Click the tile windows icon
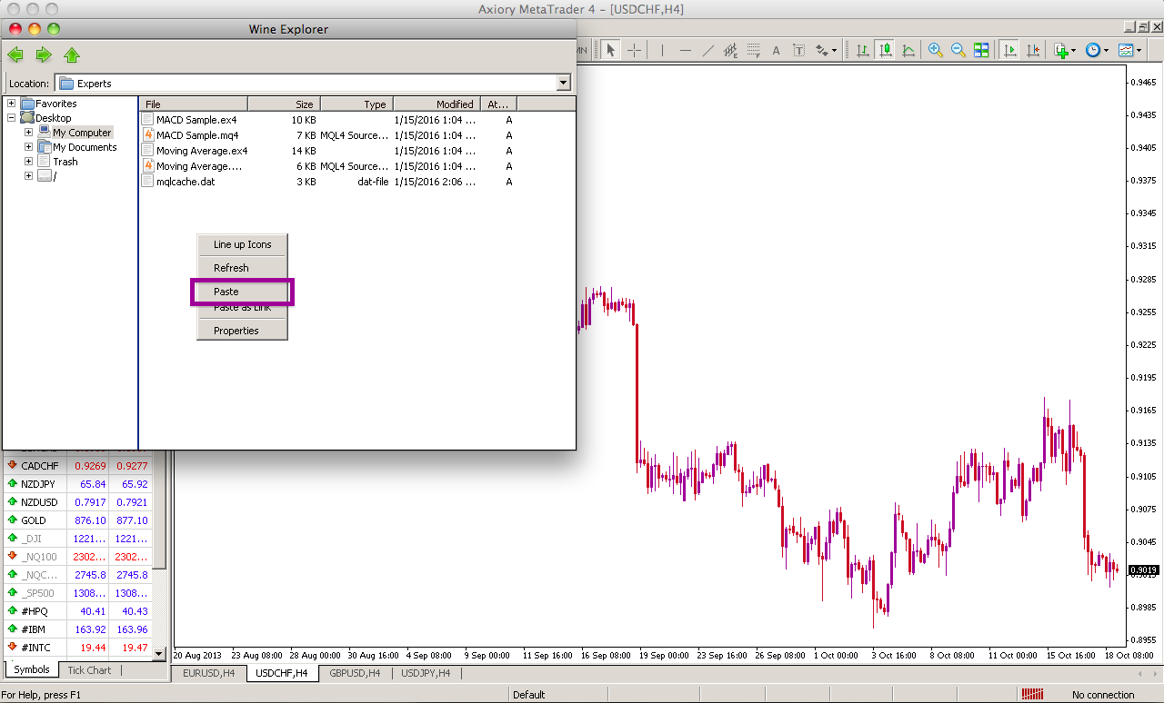The height and width of the screenshot is (703, 1164). pos(981,50)
